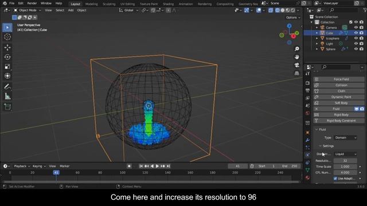Click the play animation button
The height and width of the screenshot is (206, 367).
tap(157, 166)
